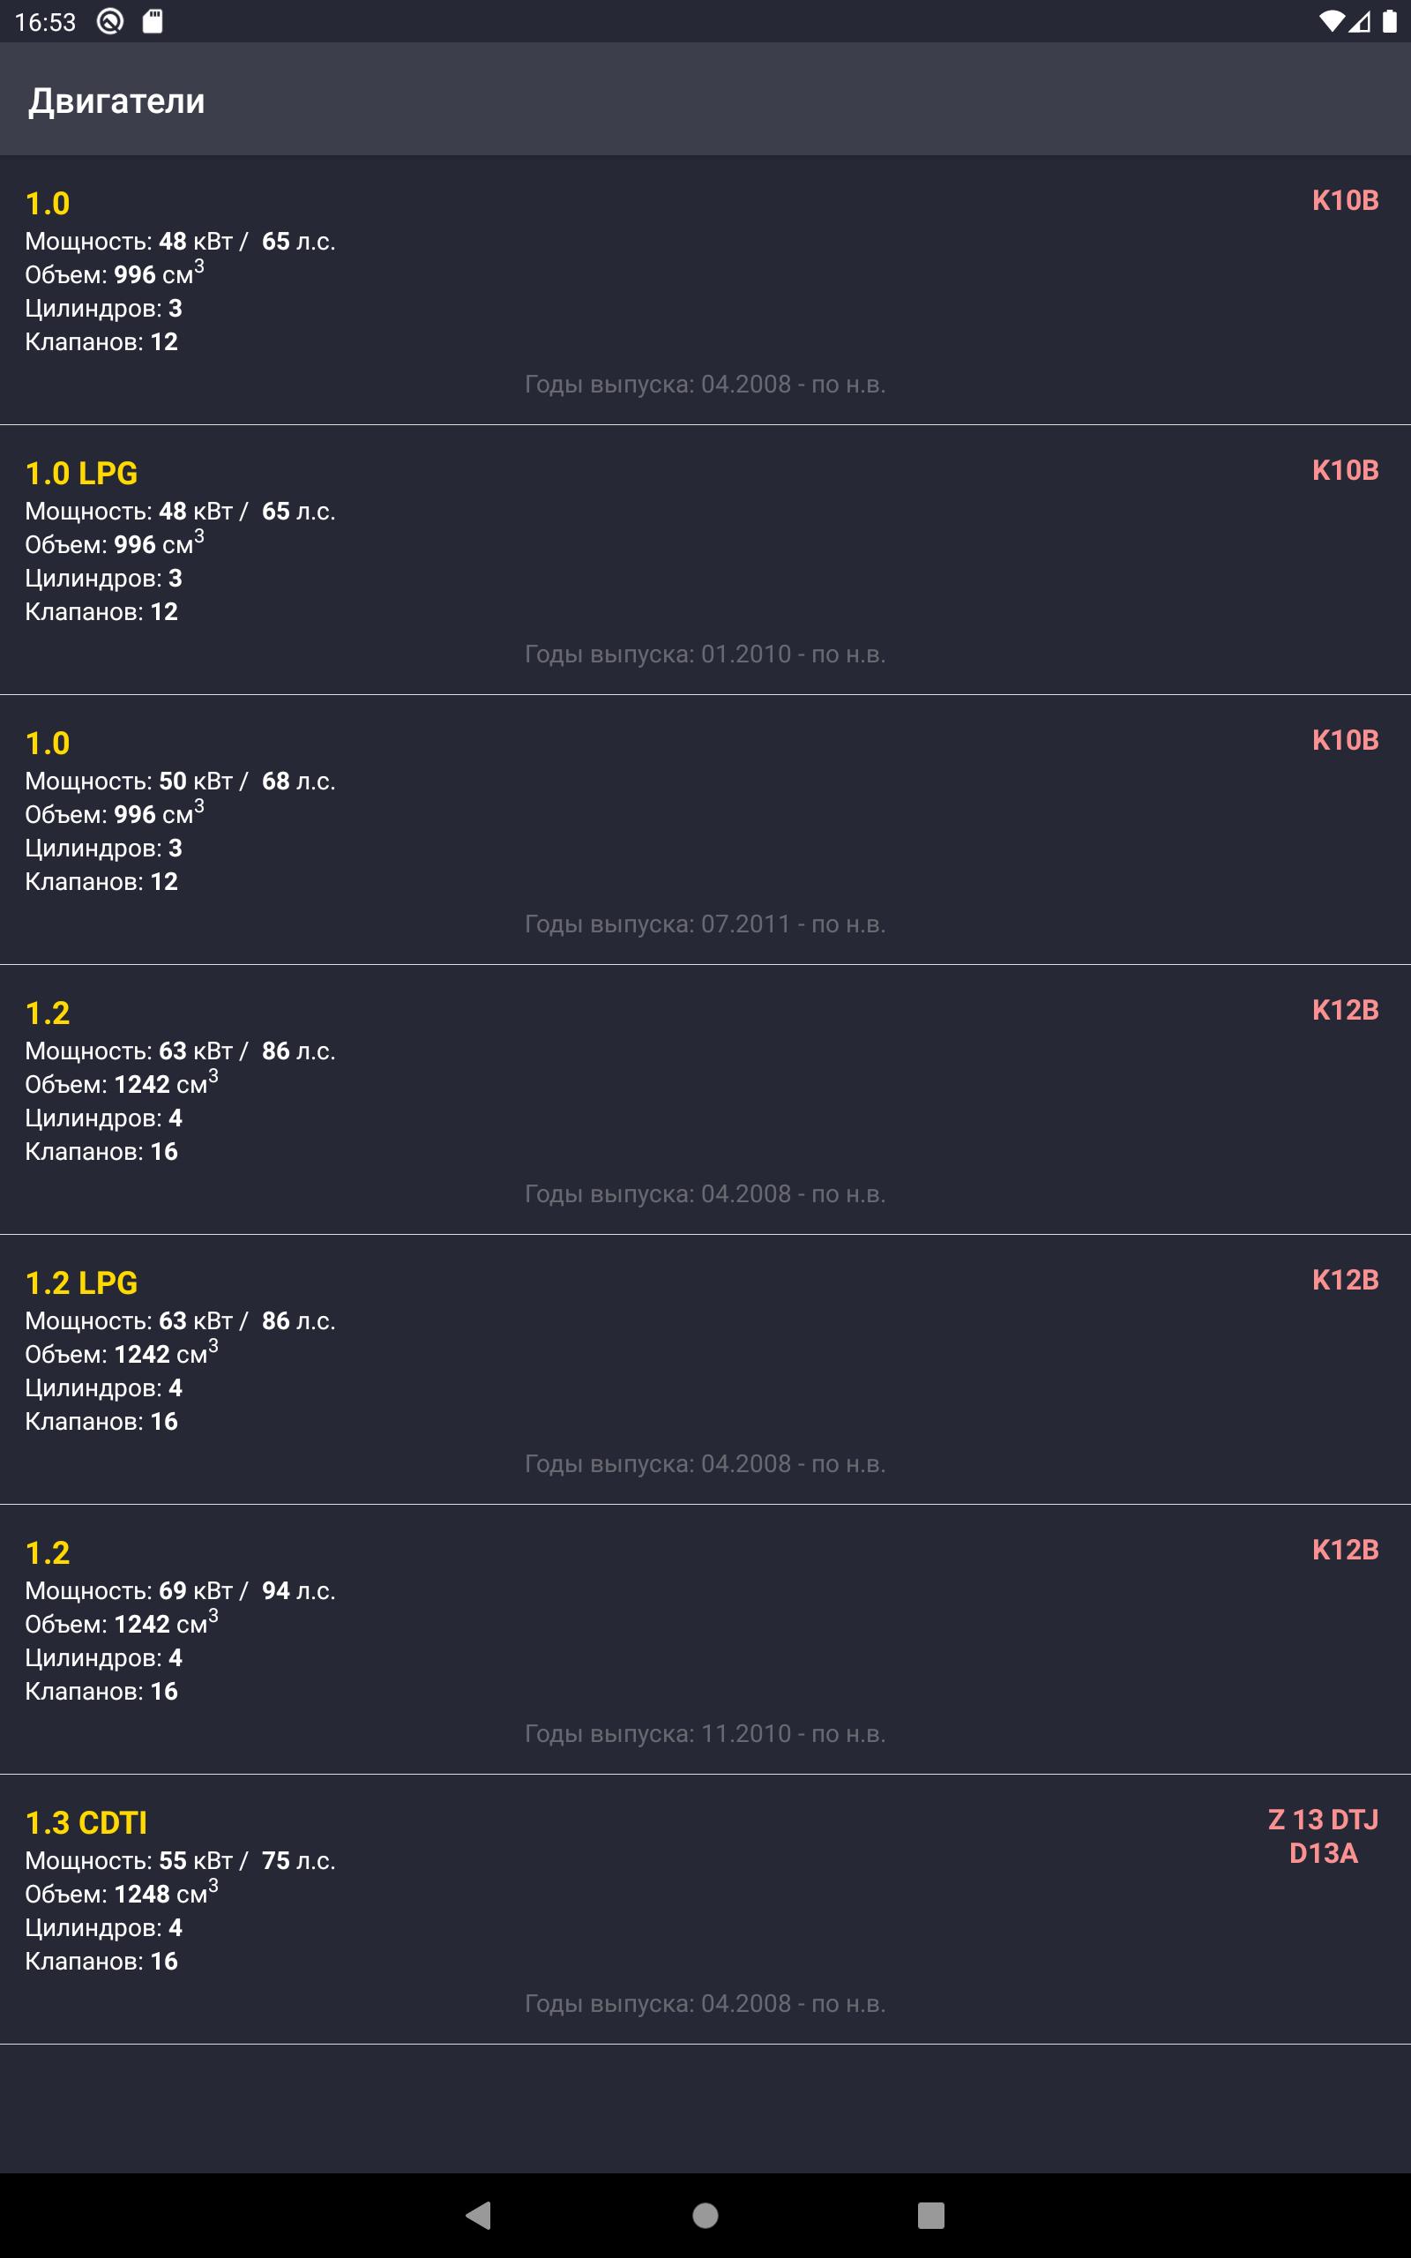Tap the Z 13 DTJ D13A engine code
The height and width of the screenshot is (2258, 1411).
1324,1836
